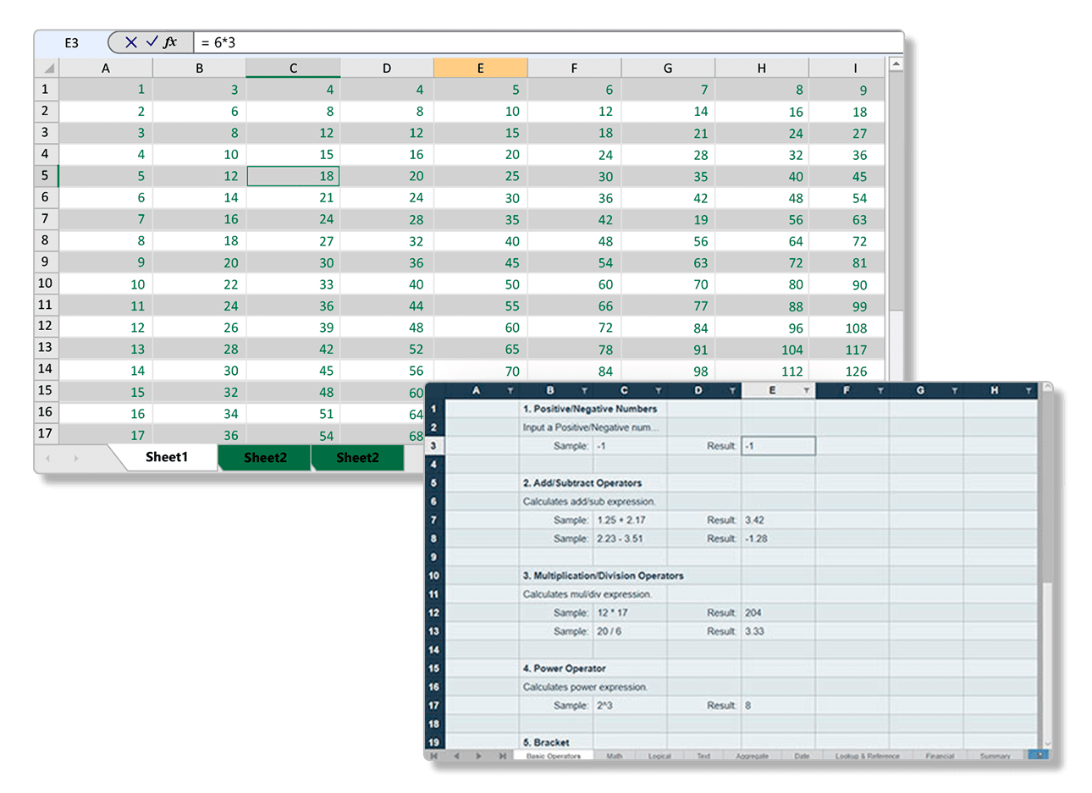Click the scroll-up arrow of the blue-header spreadsheet
Screen dimensions: 1092x793
[1047, 388]
